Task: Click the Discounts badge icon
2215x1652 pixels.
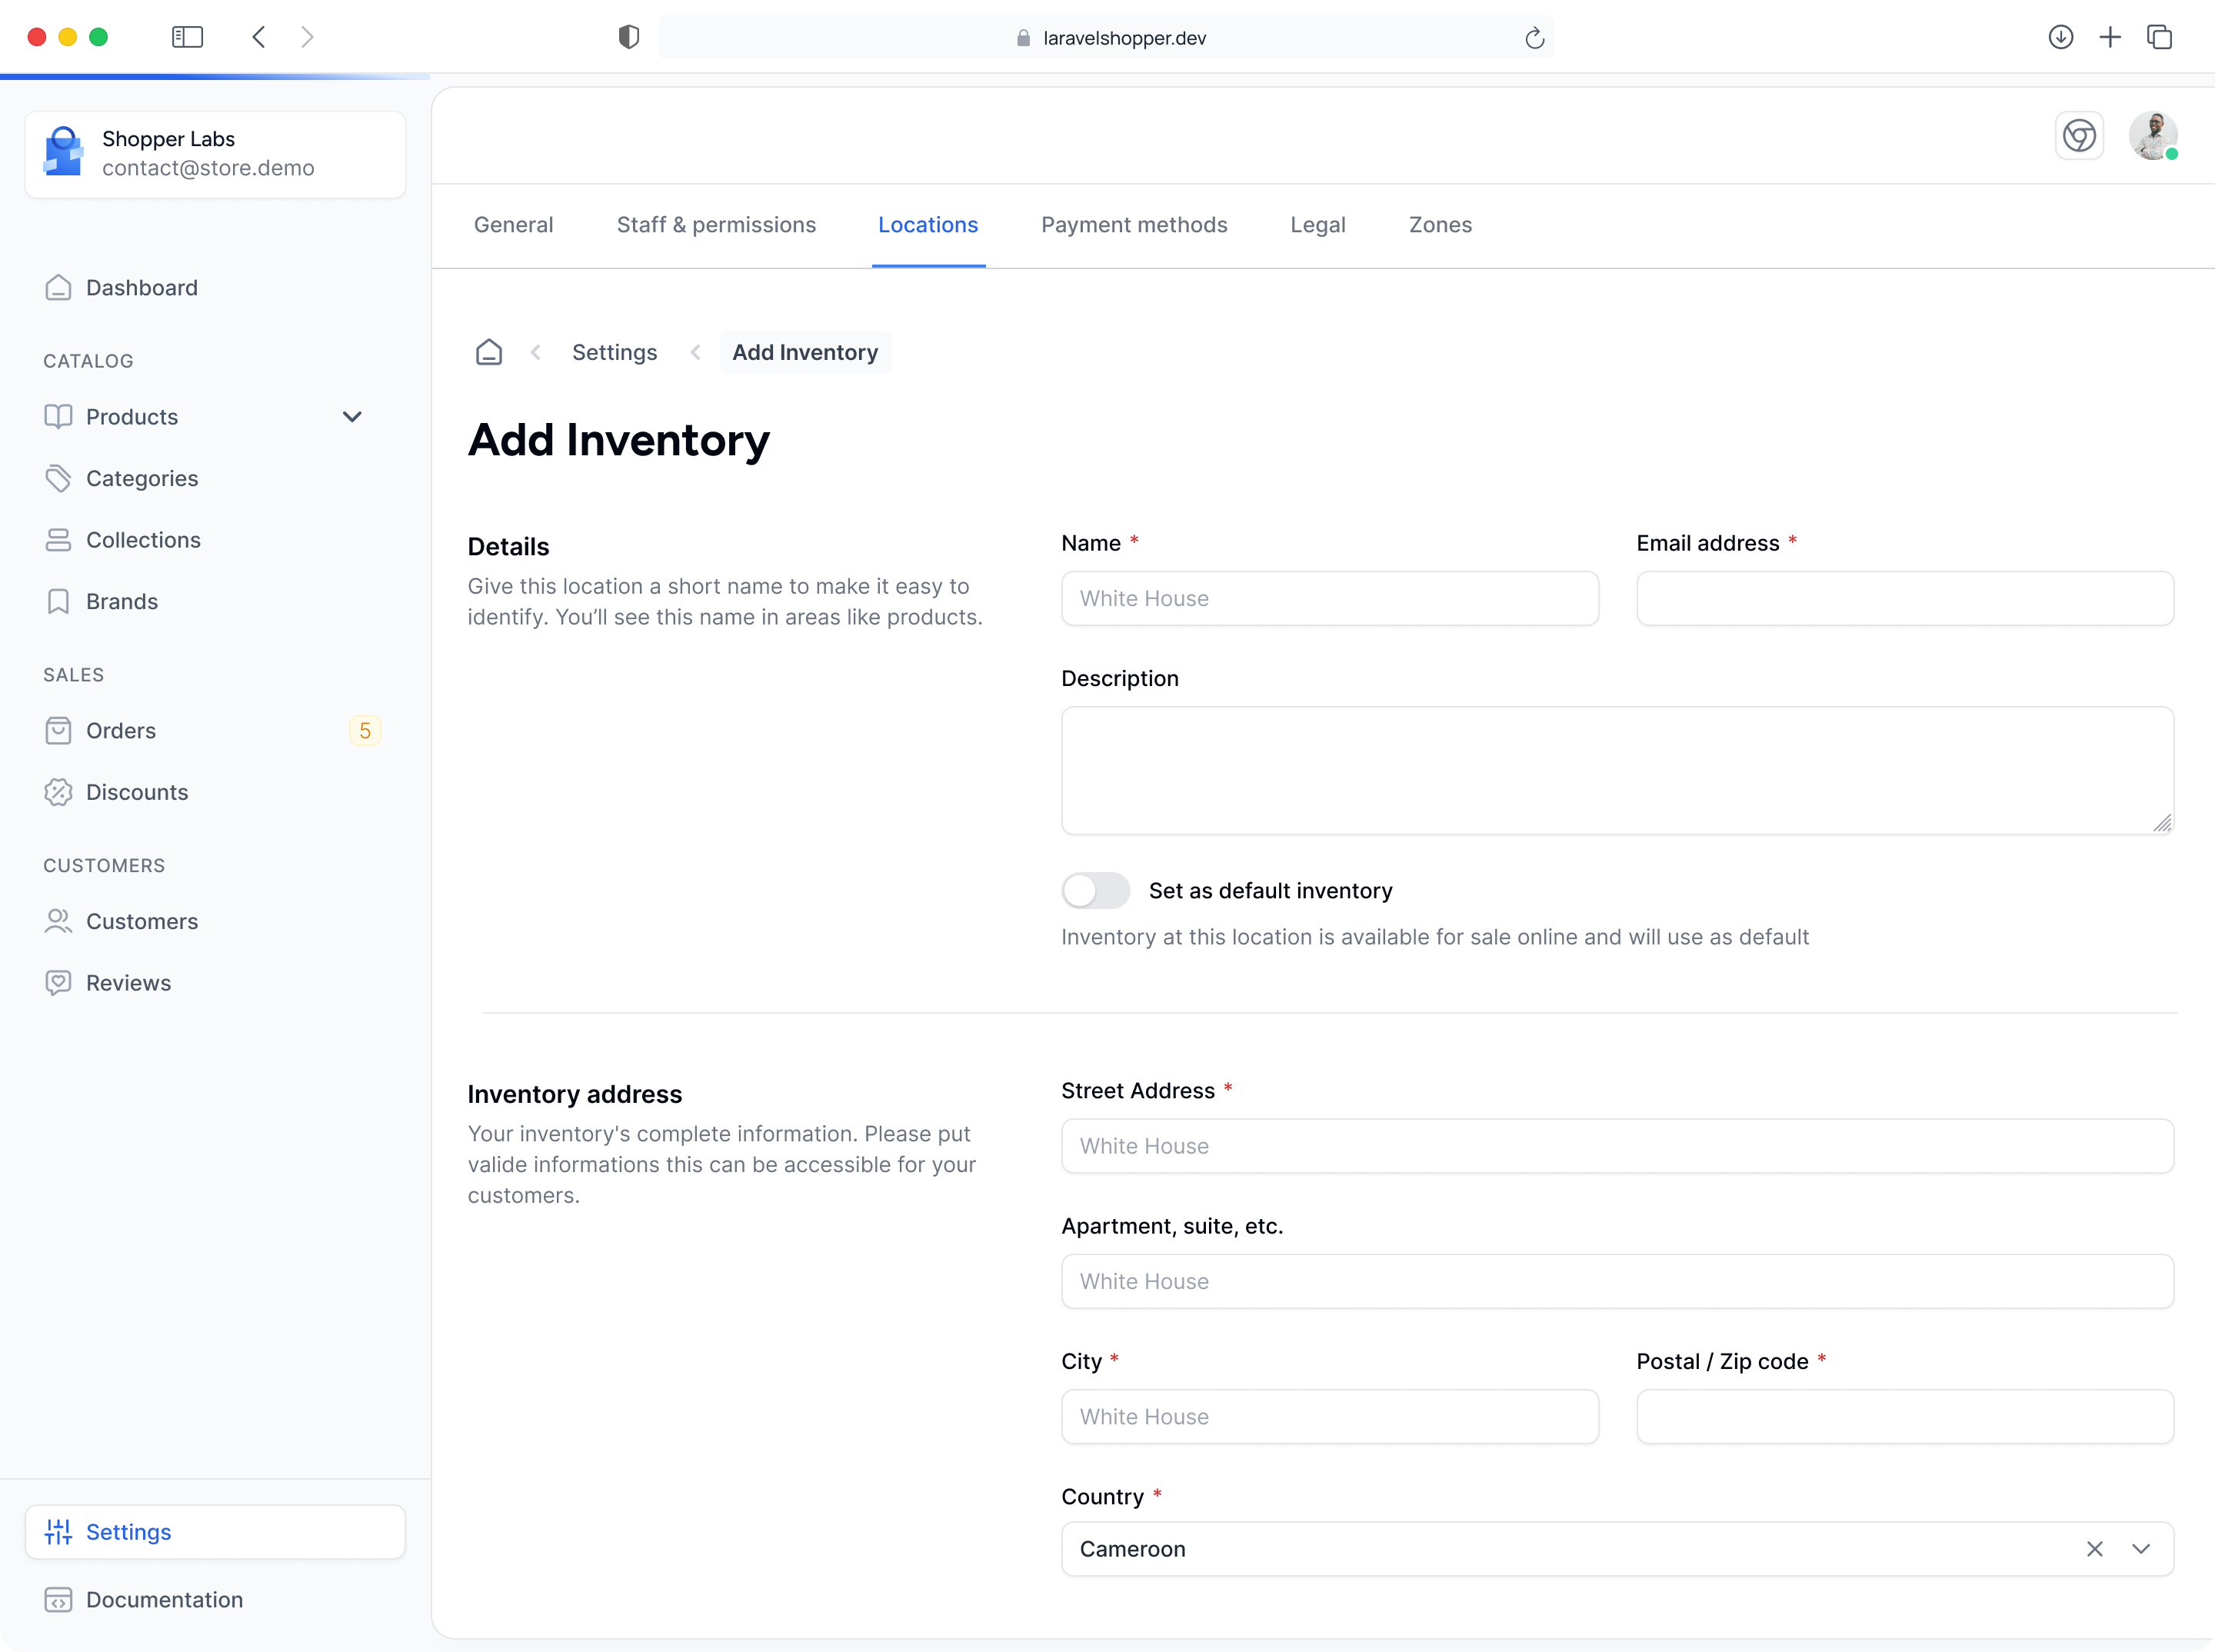Action: coord(58,792)
